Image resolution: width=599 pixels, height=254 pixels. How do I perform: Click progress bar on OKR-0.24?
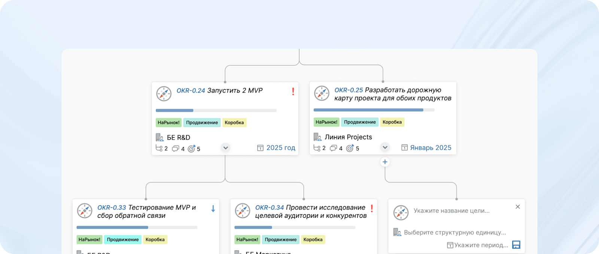pos(216,111)
